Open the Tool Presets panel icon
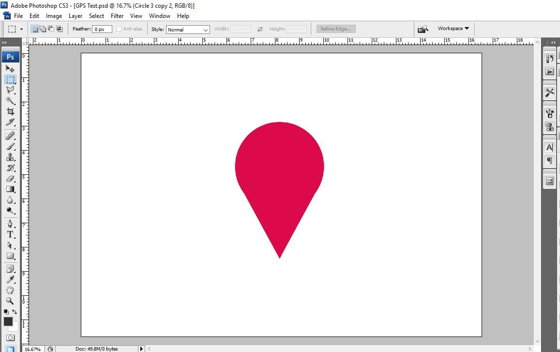 (550, 92)
